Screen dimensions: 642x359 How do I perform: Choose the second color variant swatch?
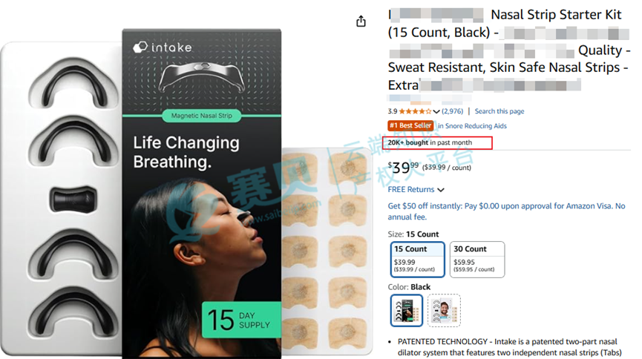point(444,310)
